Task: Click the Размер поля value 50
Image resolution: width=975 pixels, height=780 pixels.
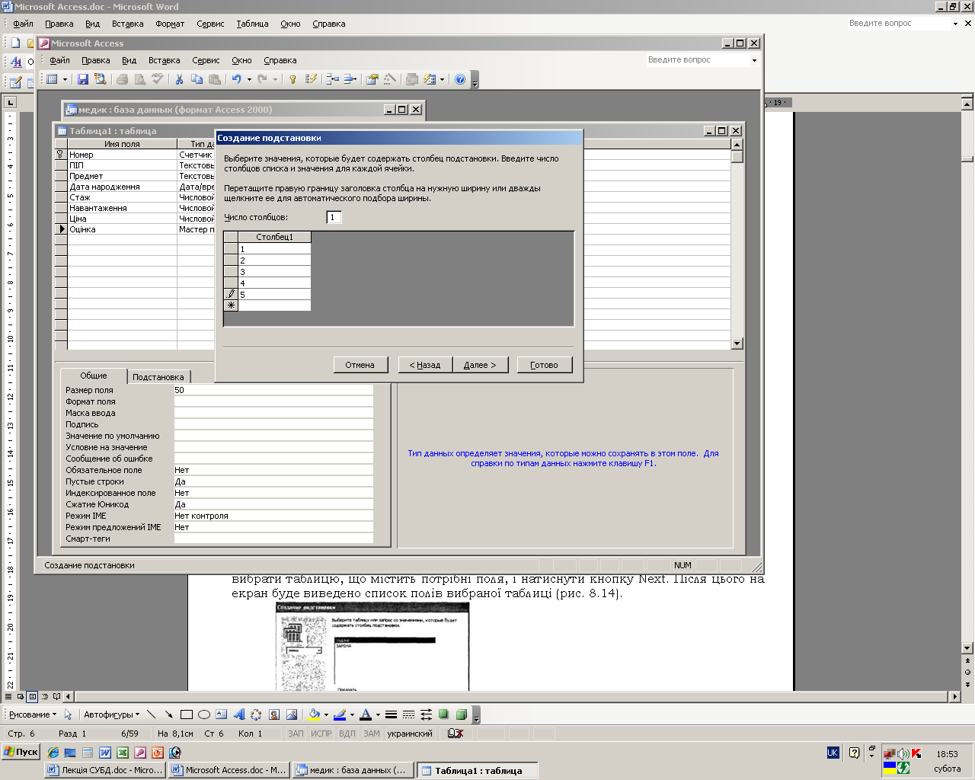Action: 273,390
